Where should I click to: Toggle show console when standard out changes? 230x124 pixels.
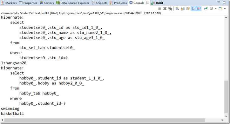193,9
